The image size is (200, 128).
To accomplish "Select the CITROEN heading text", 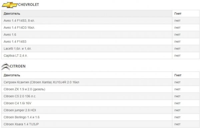I will (x=18, y=66).
